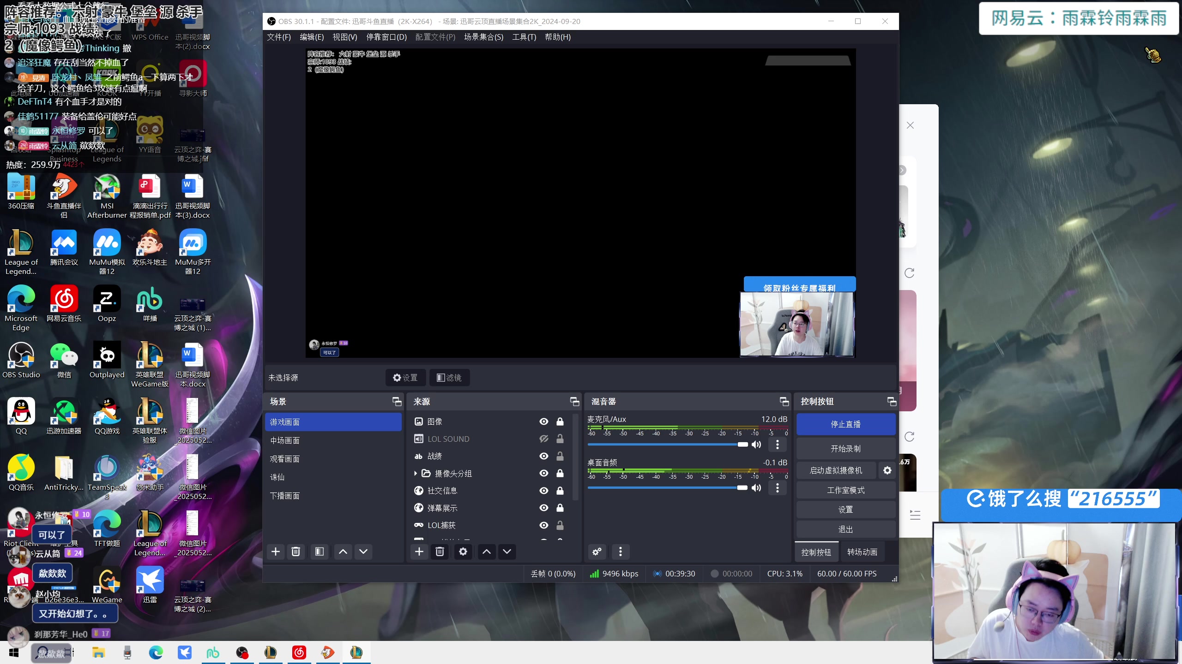Add a new scene with the plus icon
This screenshot has height=664, width=1182.
[x=276, y=551]
